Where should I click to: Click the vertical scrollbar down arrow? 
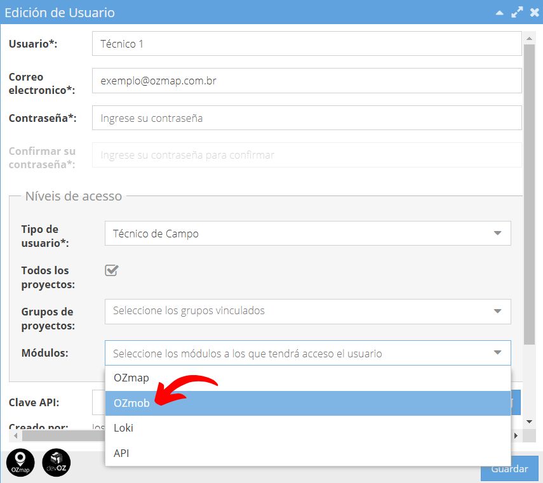pyautogui.click(x=529, y=421)
